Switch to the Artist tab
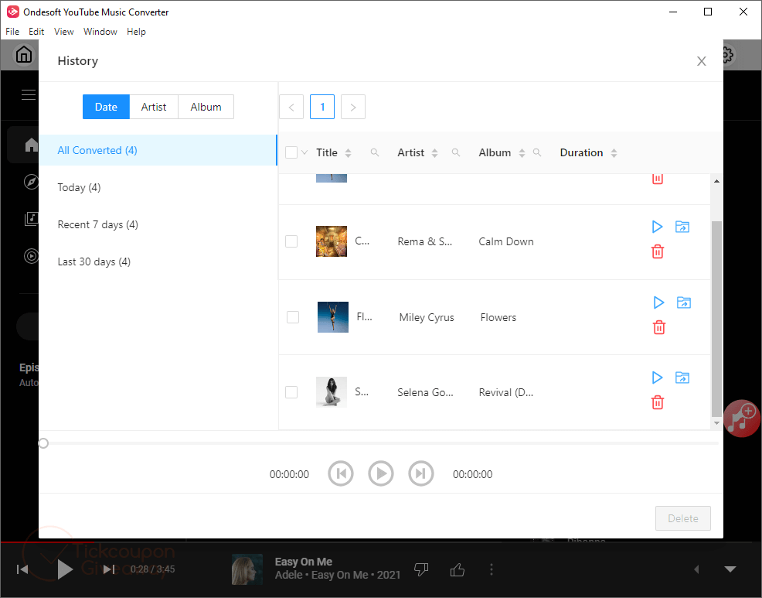Screen dimensions: 762x598 [x=154, y=107]
